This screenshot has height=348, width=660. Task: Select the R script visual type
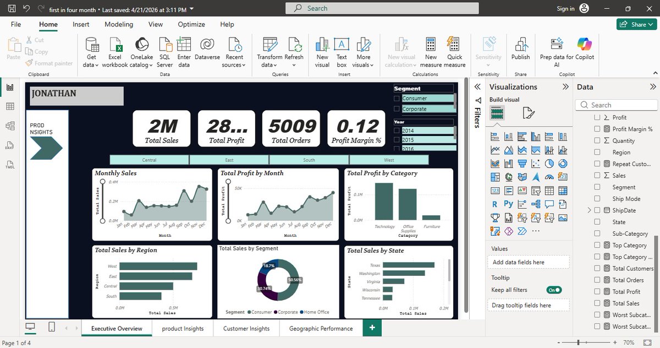tap(495, 204)
